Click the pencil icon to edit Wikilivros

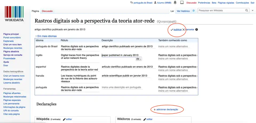click(144, 119)
